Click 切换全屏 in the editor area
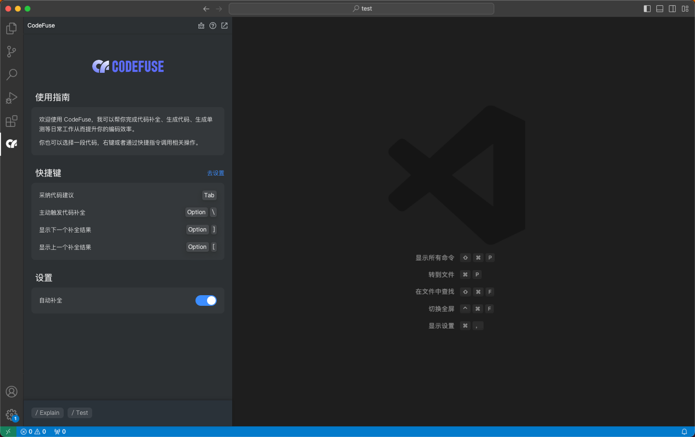This screenshot has height=437, width=695. tap(442, 309)
